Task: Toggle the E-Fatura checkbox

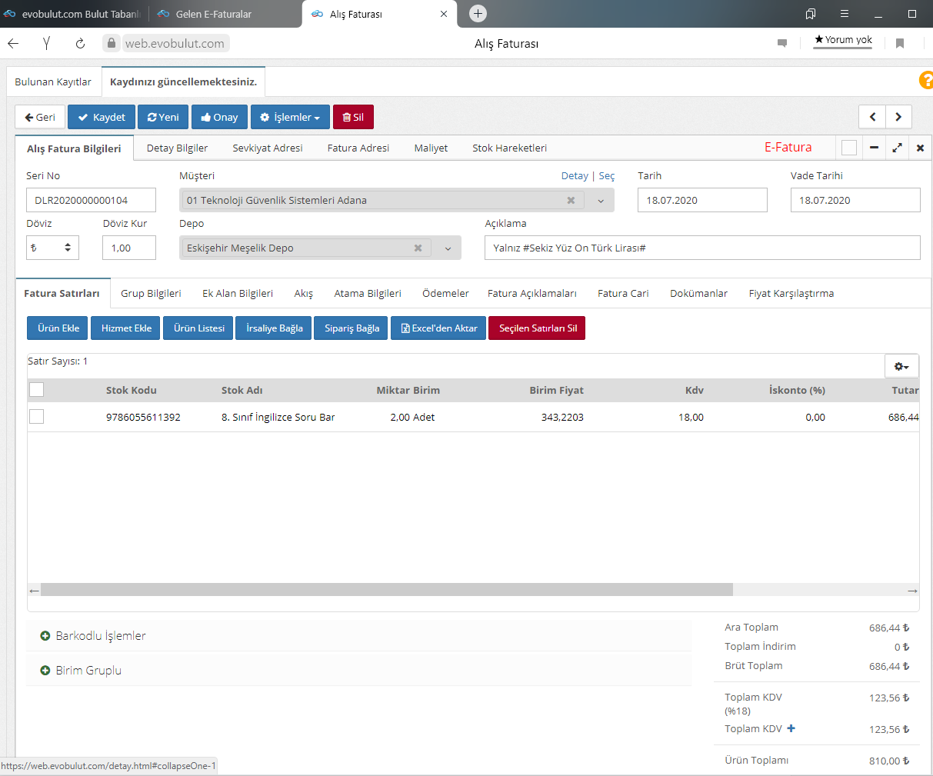Action: [849, 148]
